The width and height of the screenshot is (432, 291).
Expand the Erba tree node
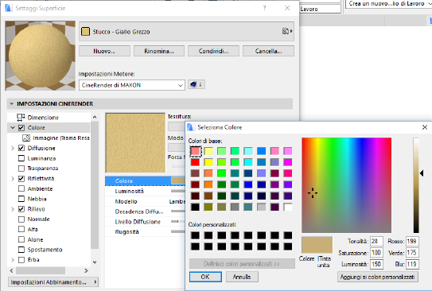click(13, 260)
